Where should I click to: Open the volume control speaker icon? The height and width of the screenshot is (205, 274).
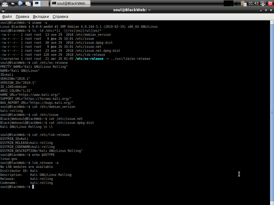[237, 3]
